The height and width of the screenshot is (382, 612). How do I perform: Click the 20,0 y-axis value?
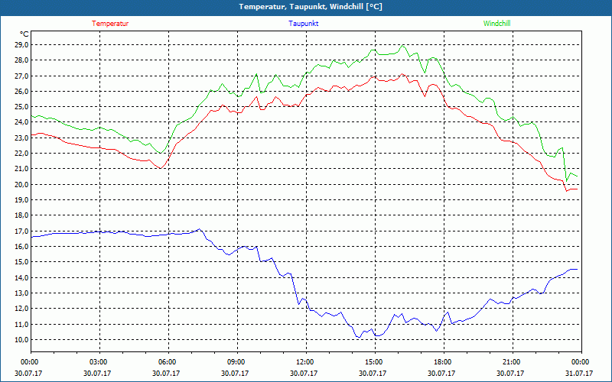click(x=21, y=184)
